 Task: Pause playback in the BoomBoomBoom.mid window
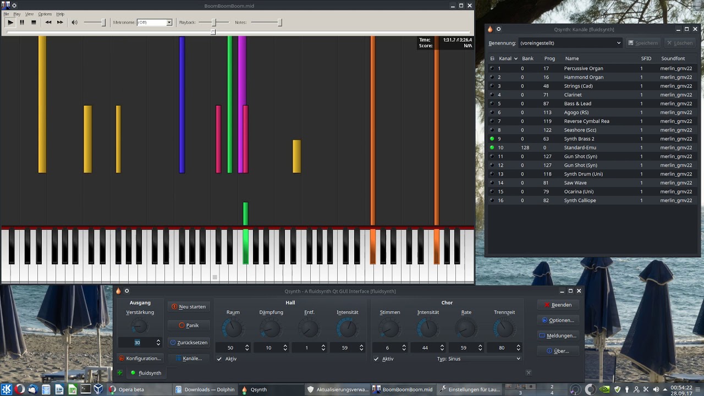(22, 23)
